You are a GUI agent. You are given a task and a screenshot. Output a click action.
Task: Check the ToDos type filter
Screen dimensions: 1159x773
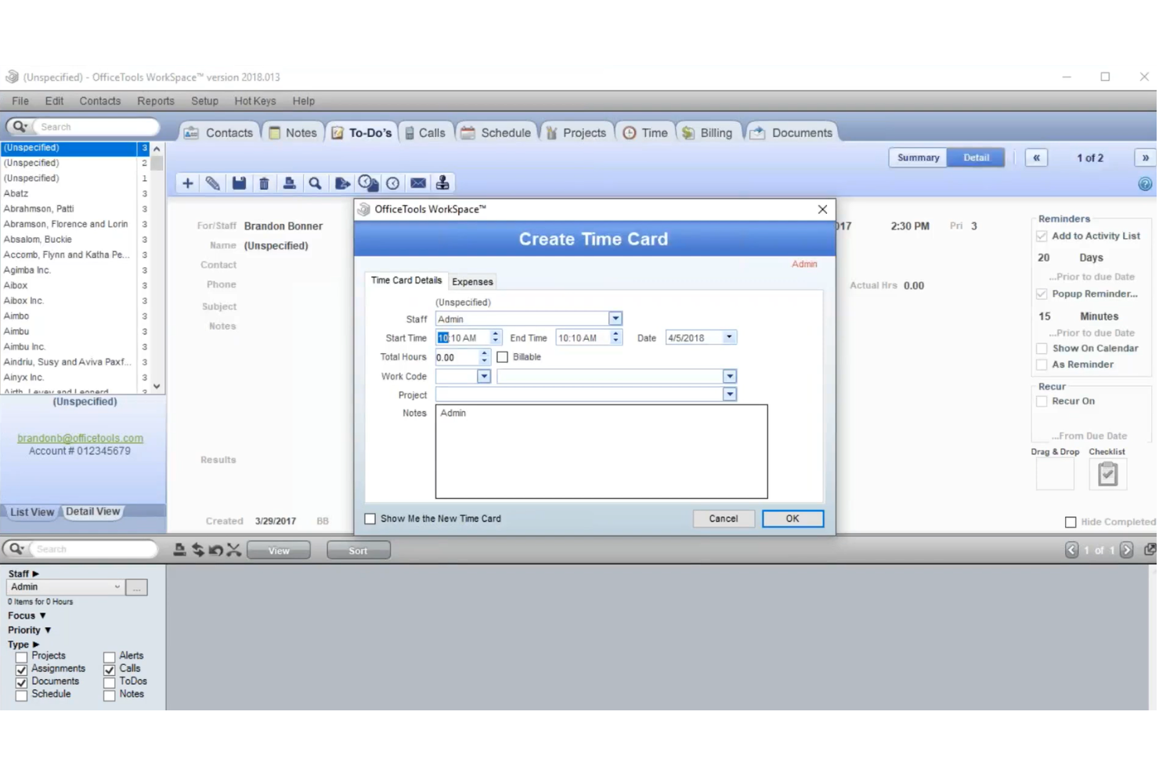tap(109, 682)
